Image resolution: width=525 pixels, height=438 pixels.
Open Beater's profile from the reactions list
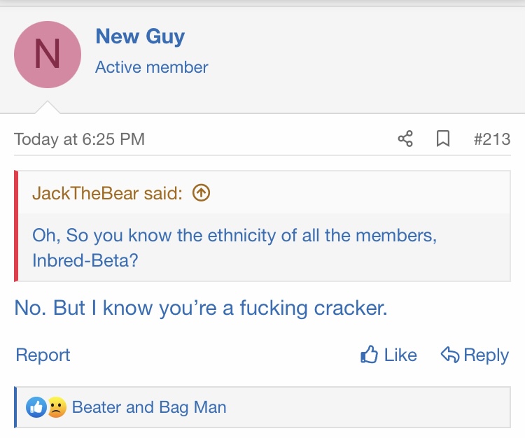pyautogui.click(x=97, y=407)
